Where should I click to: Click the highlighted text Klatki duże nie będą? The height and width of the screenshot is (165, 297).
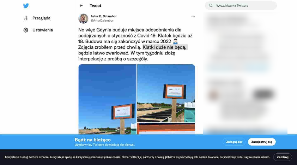coord(165,47)
